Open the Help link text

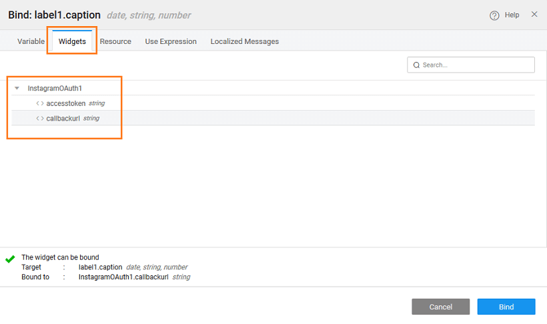(x=512, y=15)
